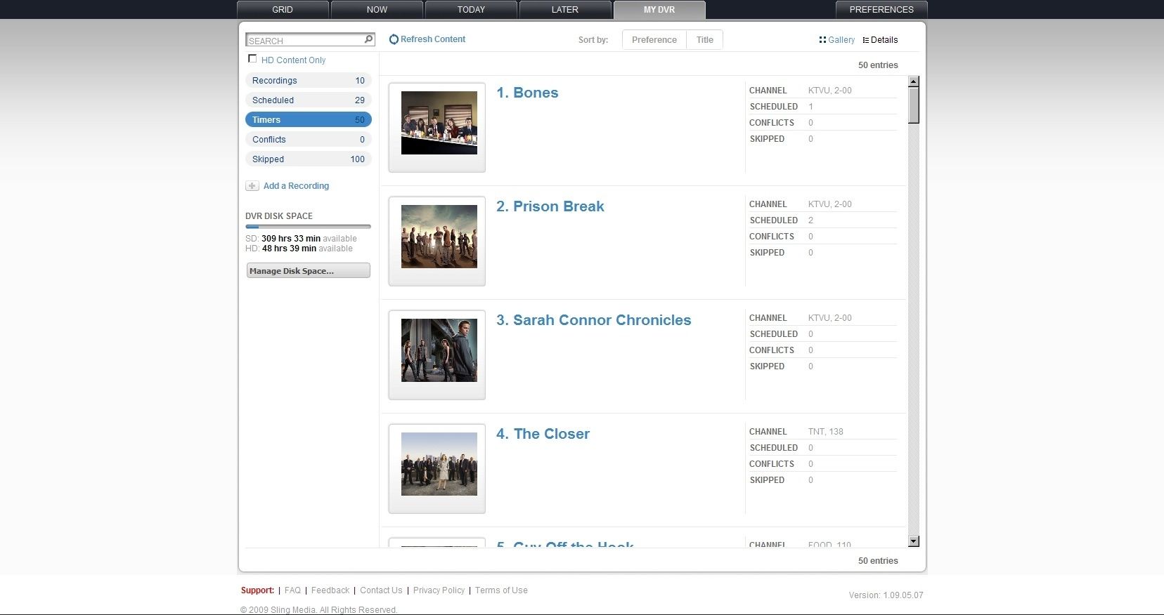Click the 'TNT, 138' channel value
The width and height of the screenshot is (1164, 615).
pos(826,432)
